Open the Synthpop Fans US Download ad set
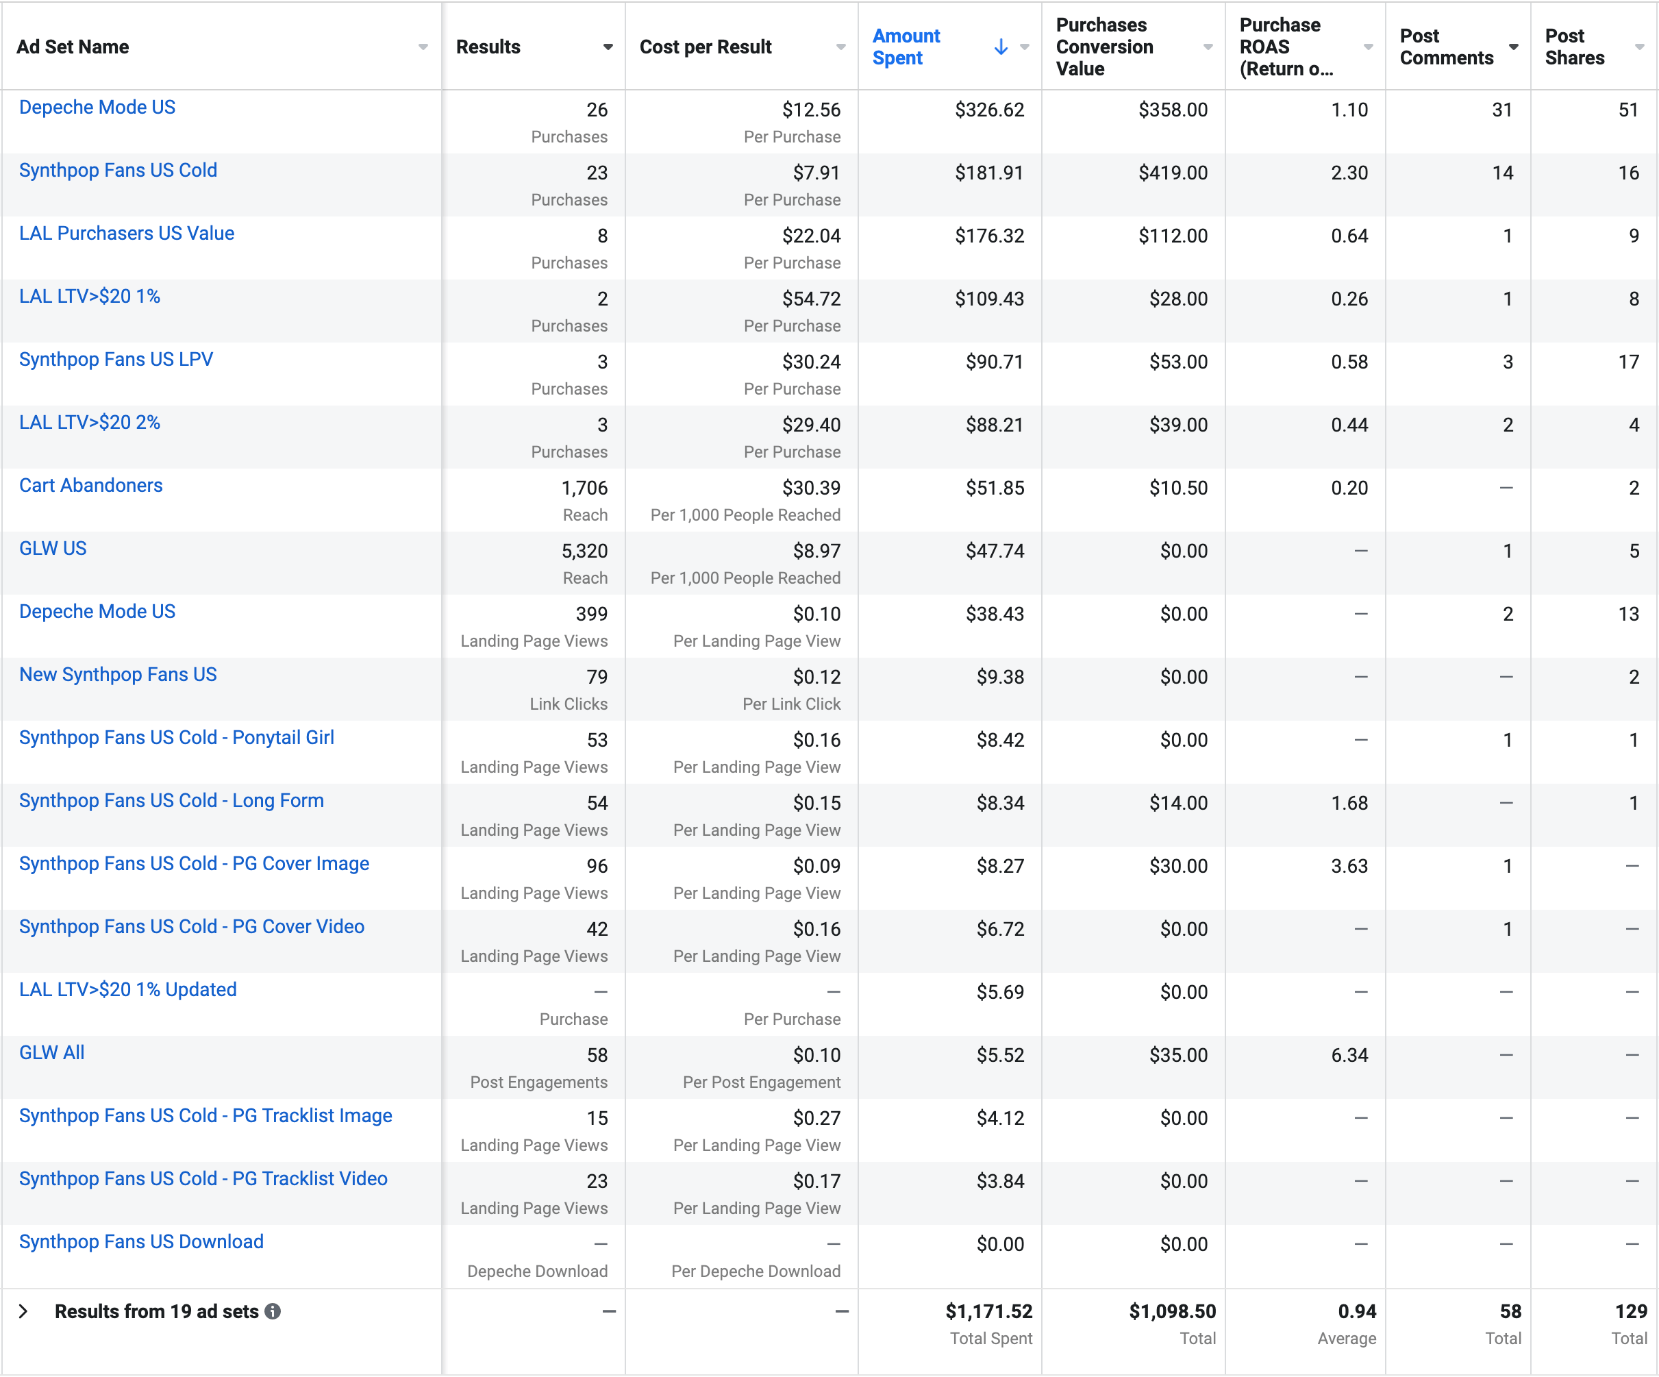This screenshot has height=1377, width=1659. point(140,1242)
